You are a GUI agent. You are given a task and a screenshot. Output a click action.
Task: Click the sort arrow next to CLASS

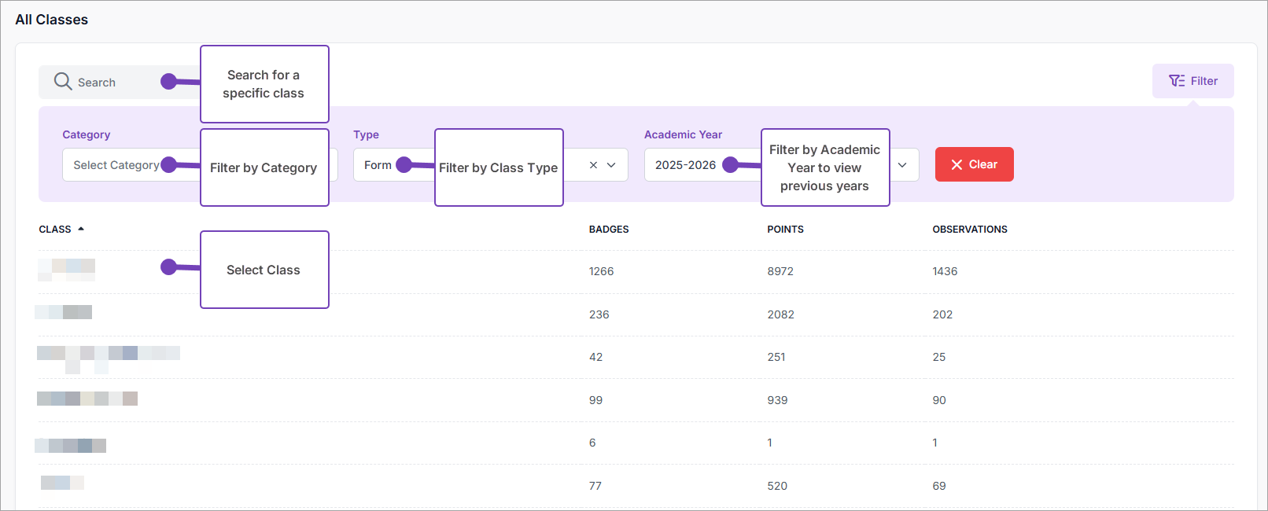click(81, 229)
